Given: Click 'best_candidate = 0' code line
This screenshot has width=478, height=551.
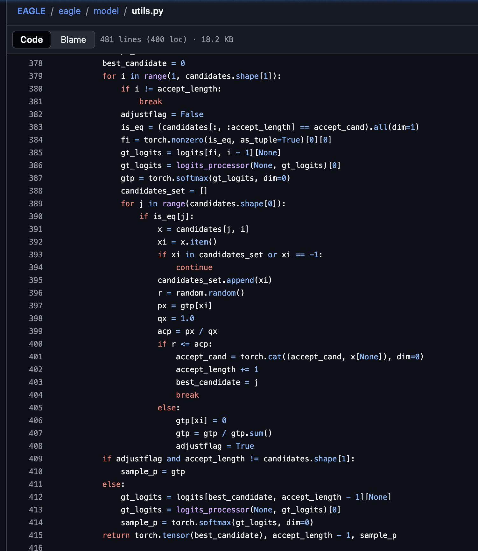Looking at the screenshot, I should tap(144, 63).
